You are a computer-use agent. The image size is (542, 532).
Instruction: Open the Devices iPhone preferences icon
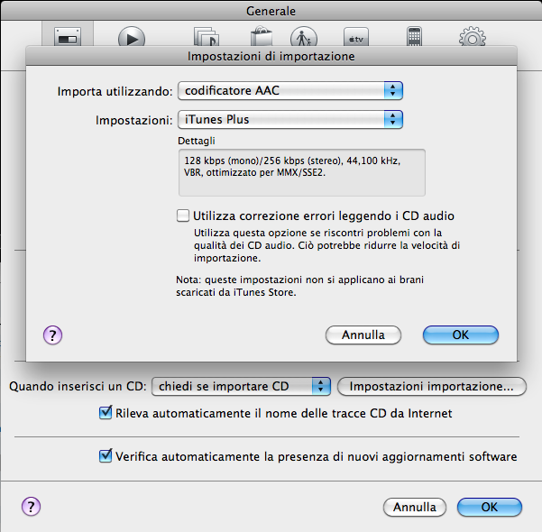[x=414, y=36]
